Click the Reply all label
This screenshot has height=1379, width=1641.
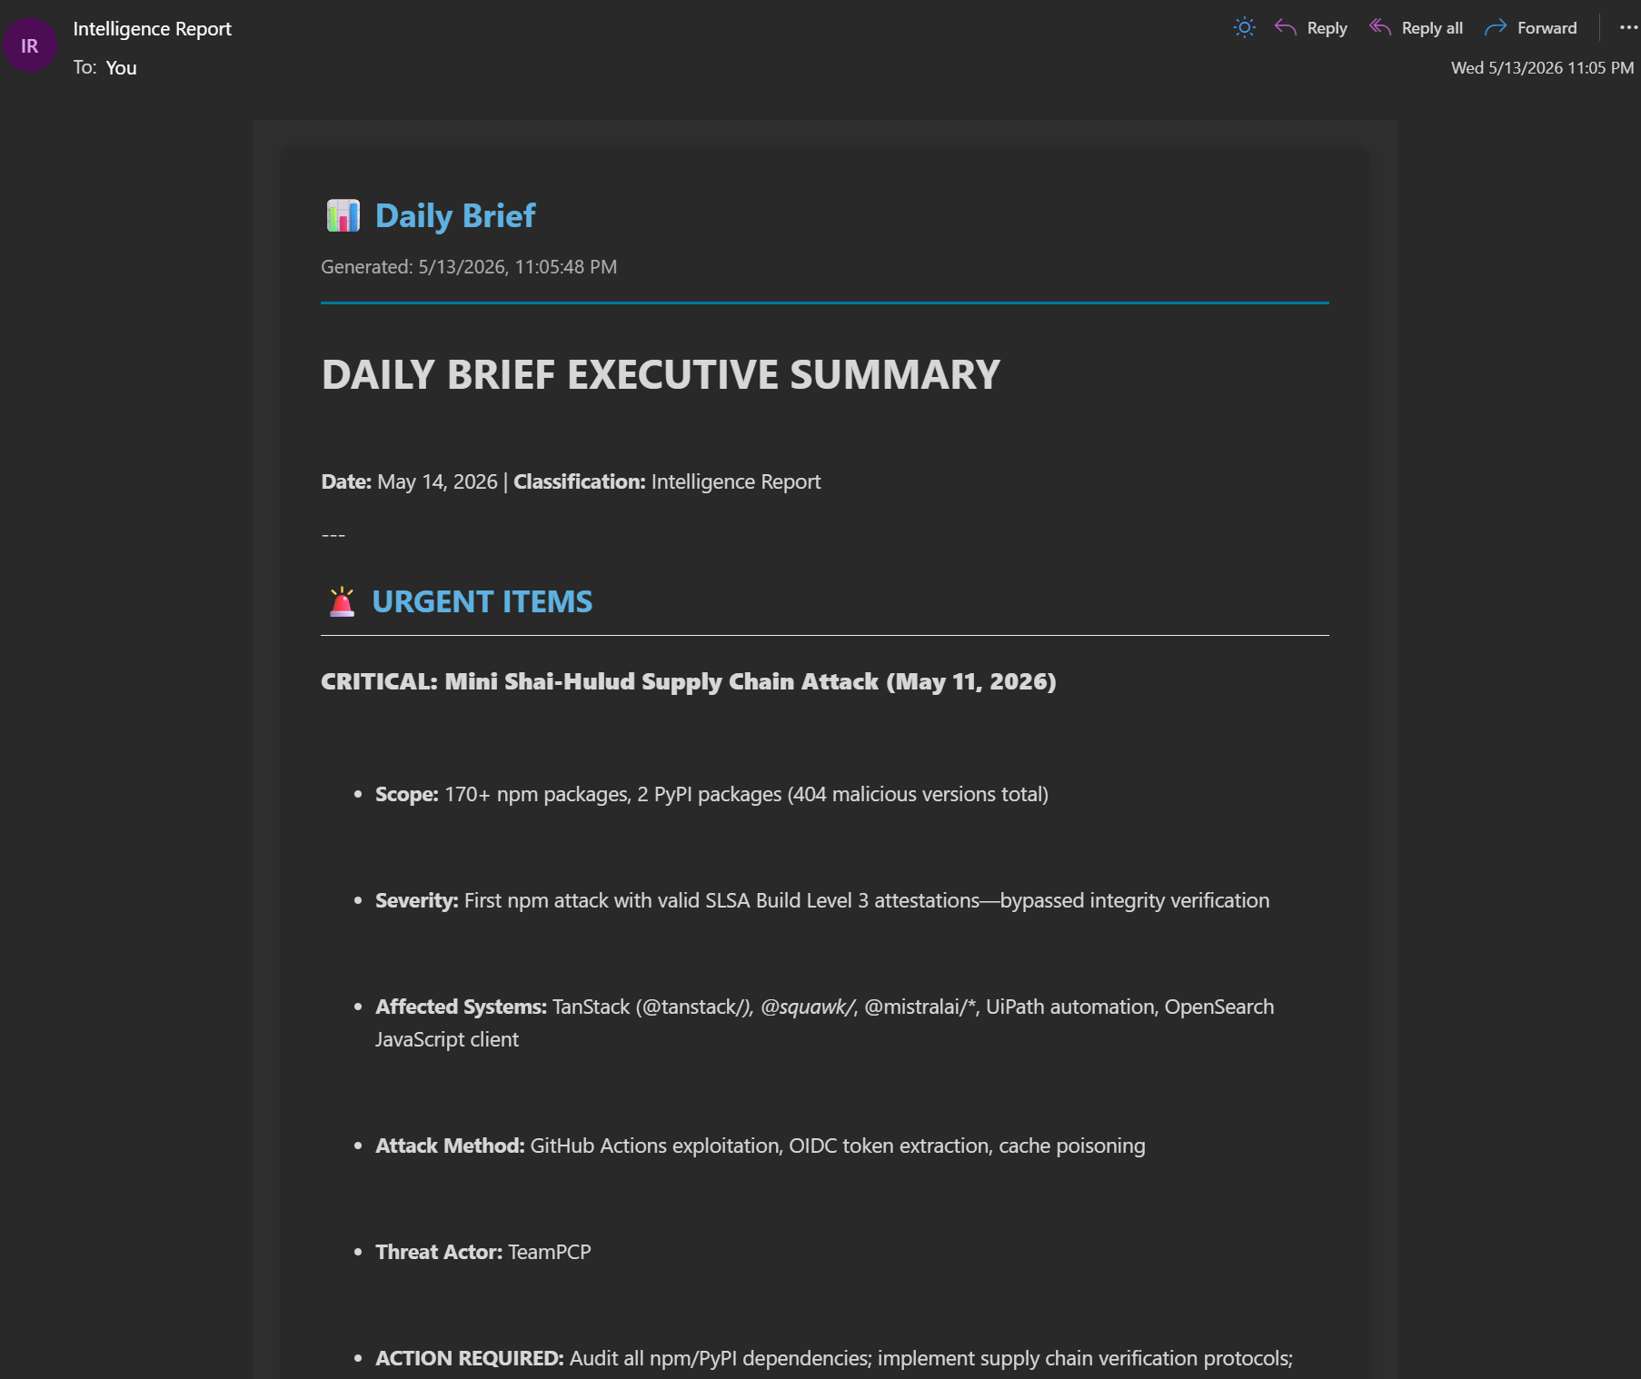pyautogui.click(x=1432, y=28)
